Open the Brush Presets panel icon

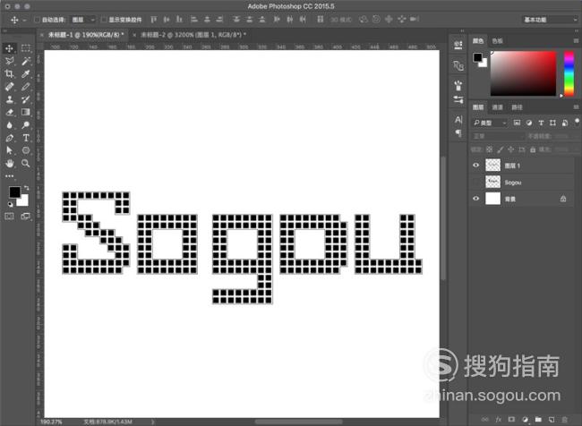coord(458,99)
